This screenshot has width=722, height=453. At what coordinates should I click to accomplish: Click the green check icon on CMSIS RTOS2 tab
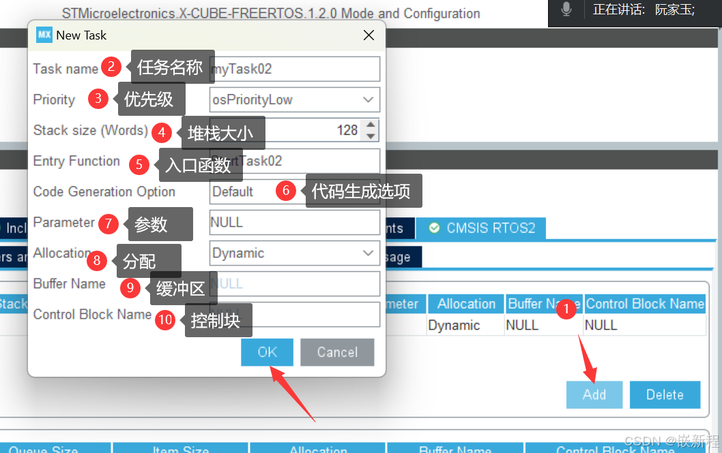pos(434,228)
